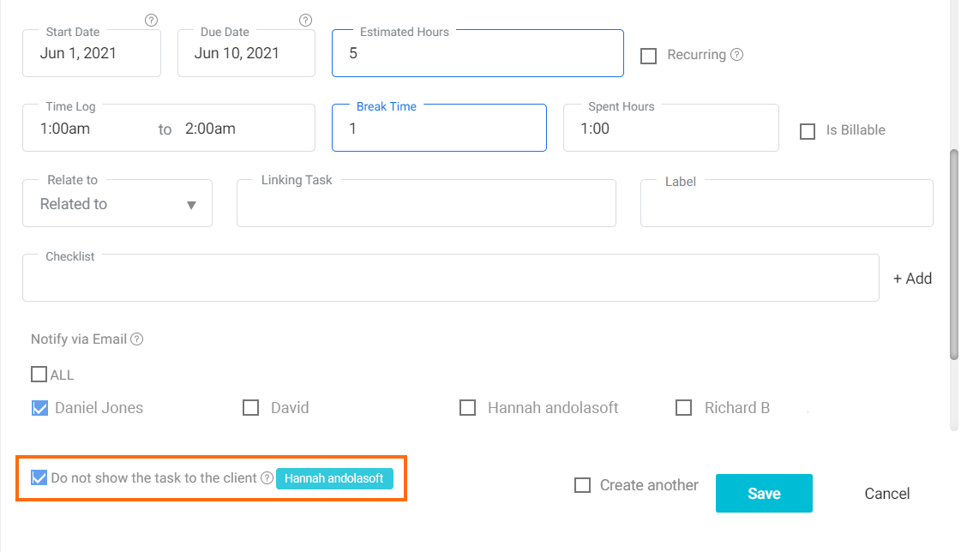Click the Cancel link
Viewport: 961px width, 552px height.
886,494
